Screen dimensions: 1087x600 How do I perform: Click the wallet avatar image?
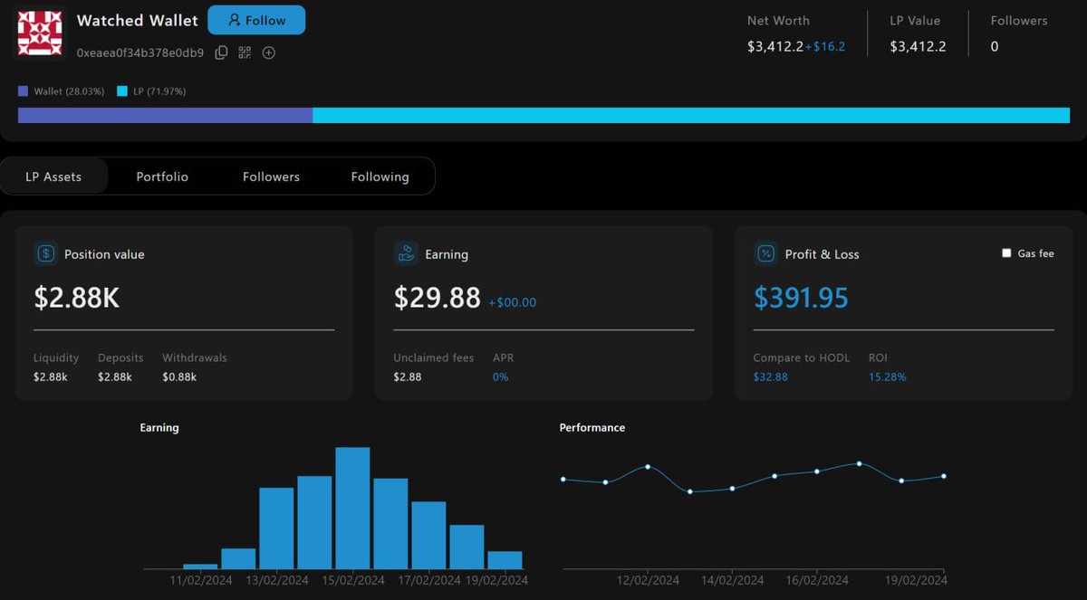pos(41,34)
